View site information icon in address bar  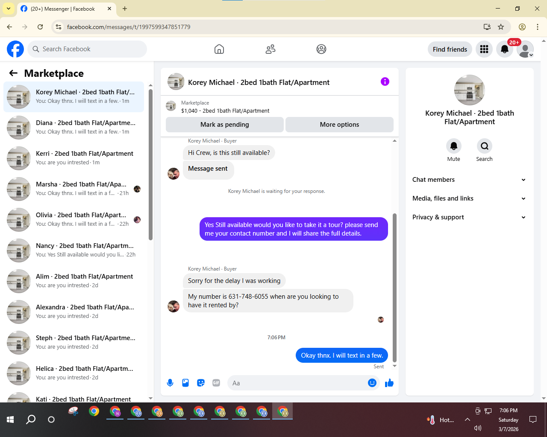tap(59, 27)
